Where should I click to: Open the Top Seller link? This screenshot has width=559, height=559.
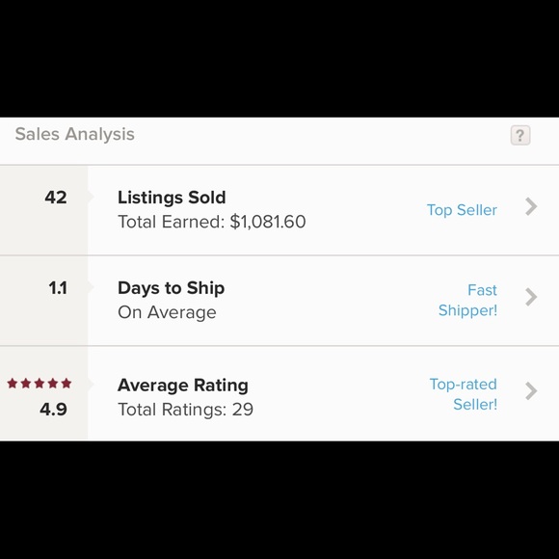pyautogui.click(x=462, y=210)
